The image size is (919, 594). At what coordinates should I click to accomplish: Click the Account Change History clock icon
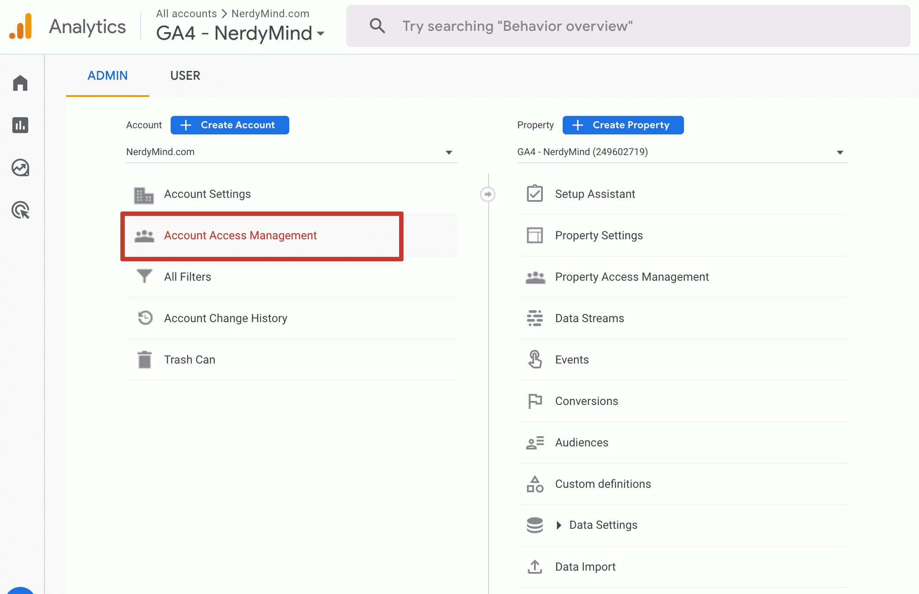click(x=145, y=318)
